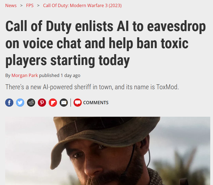Open the hero image of the soldier
Image resolution: width=213 pixels, height=185 pixels.
108,151
